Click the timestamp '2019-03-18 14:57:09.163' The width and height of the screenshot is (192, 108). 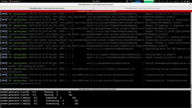click(x=43, y=69)
